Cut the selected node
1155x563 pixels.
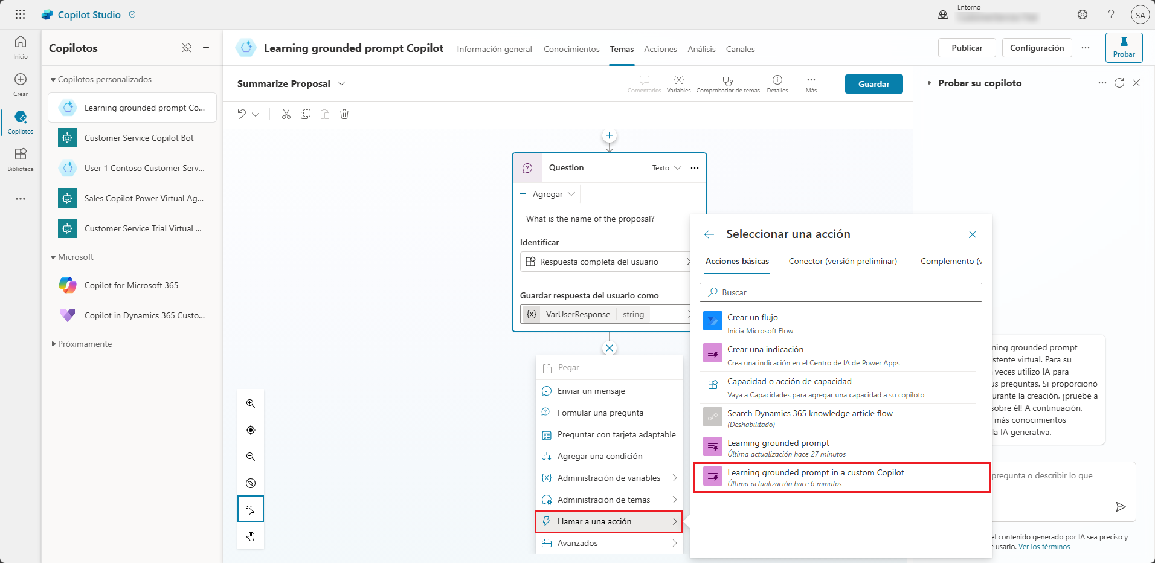286,114
